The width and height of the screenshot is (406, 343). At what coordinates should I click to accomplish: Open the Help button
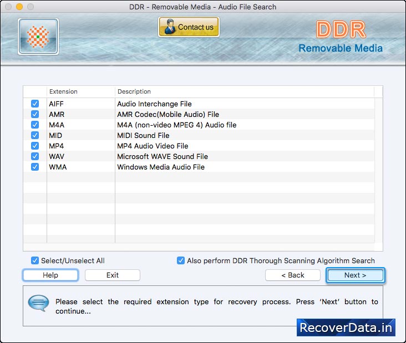(x=50, y=275)
